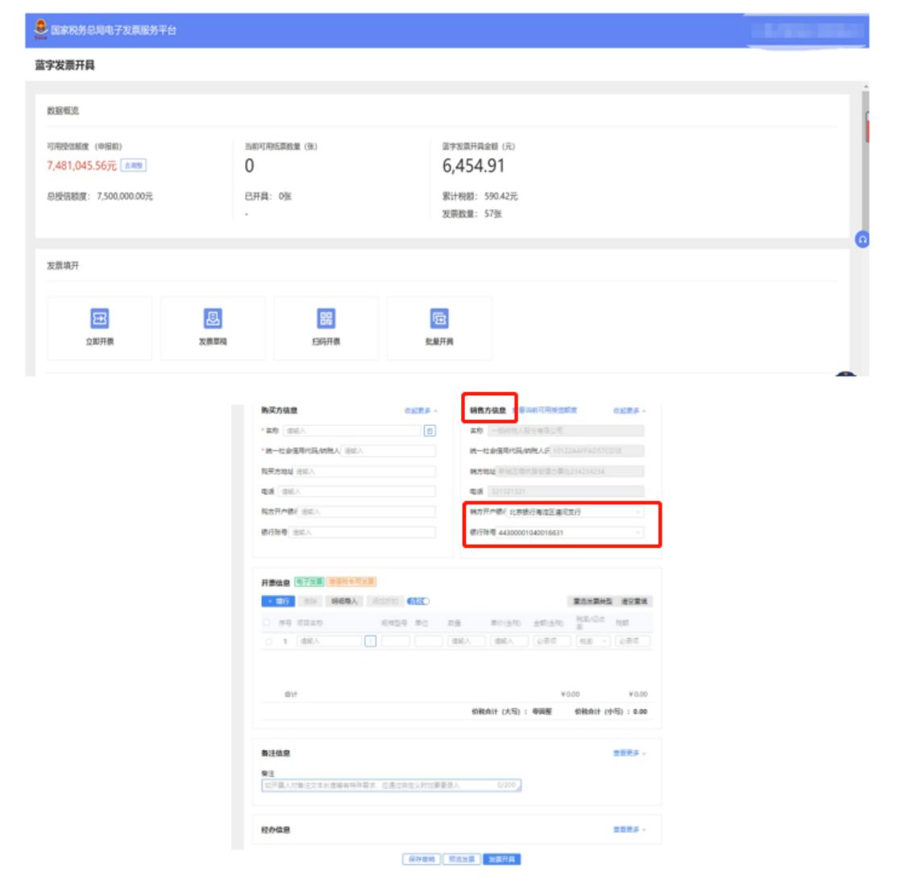Click the blue 发票开具 submit button
The height and width of the screenshot is (883, 897).
click(502, 860)
